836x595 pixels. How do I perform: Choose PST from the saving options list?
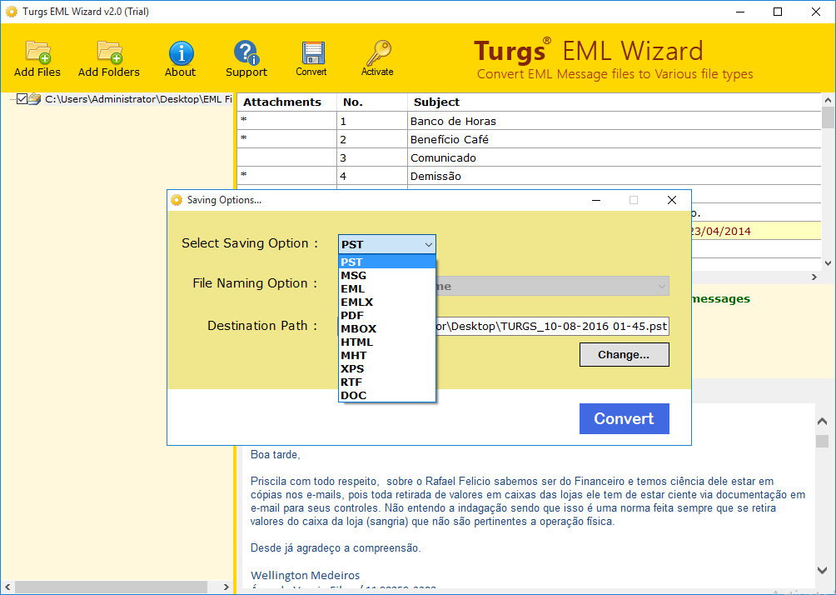point(387,262)
